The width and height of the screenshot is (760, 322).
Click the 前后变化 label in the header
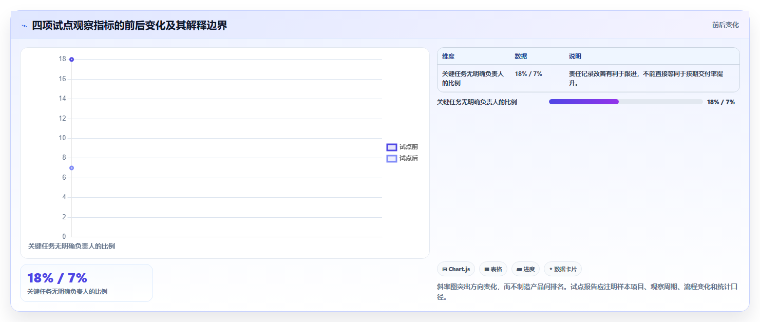725,25
